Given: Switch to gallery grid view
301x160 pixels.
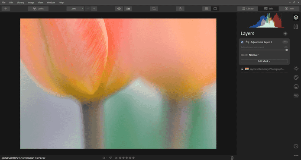Looking at the screenshot, I should [x=207, y=9].
